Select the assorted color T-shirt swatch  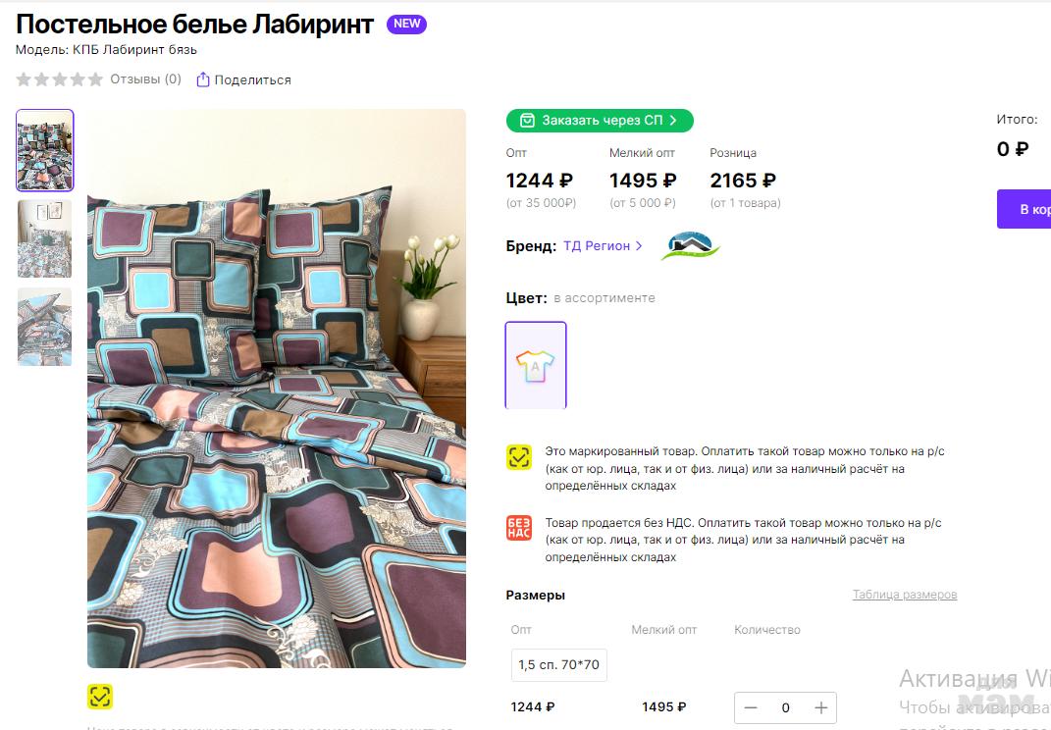(x=536, y=365)
